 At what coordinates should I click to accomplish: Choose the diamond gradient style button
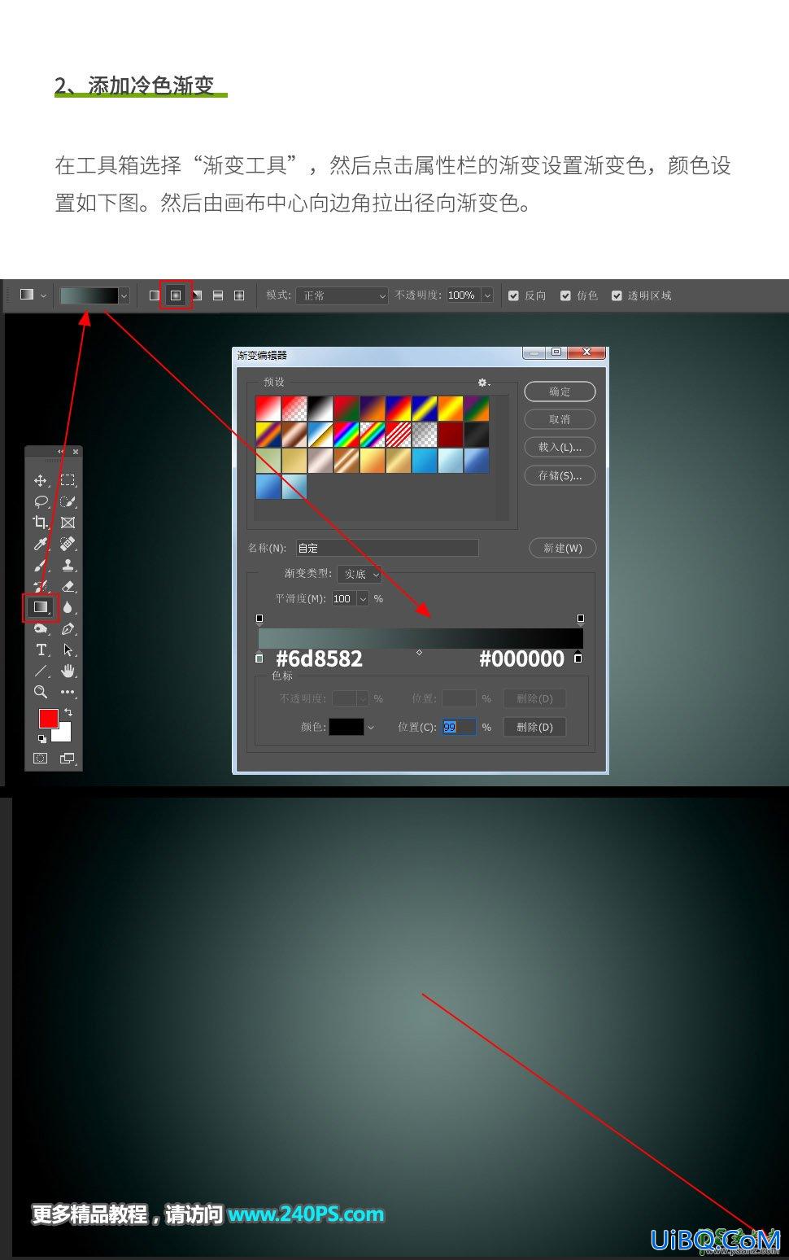click(x=239, y=295)
